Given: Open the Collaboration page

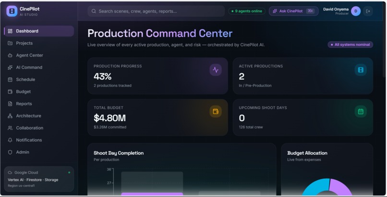Looking at the screenshot, I should click(x=39, y=128).
